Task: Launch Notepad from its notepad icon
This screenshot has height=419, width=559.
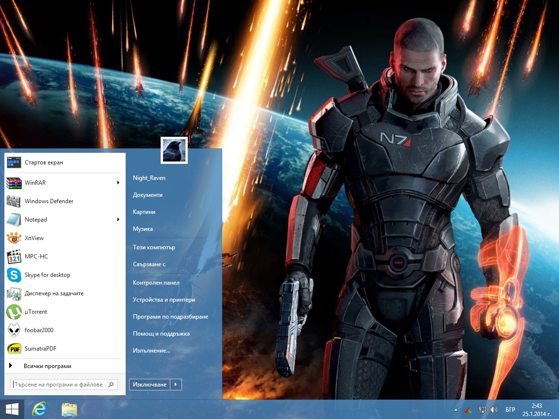Action: tap(14, 220)
